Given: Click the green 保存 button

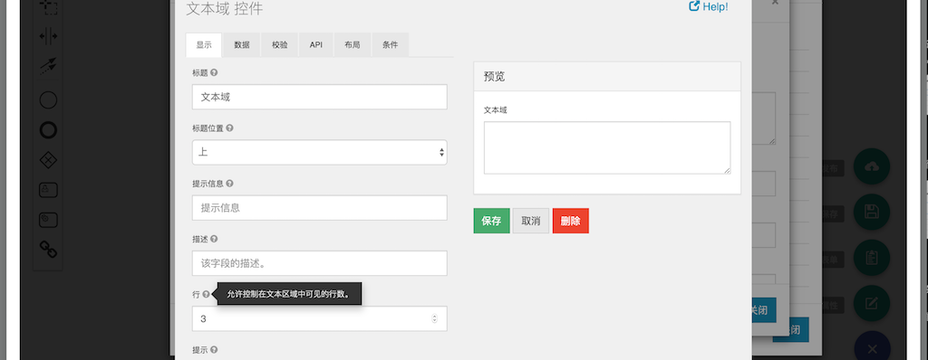Looking at the screenshot, I should 491,221.
